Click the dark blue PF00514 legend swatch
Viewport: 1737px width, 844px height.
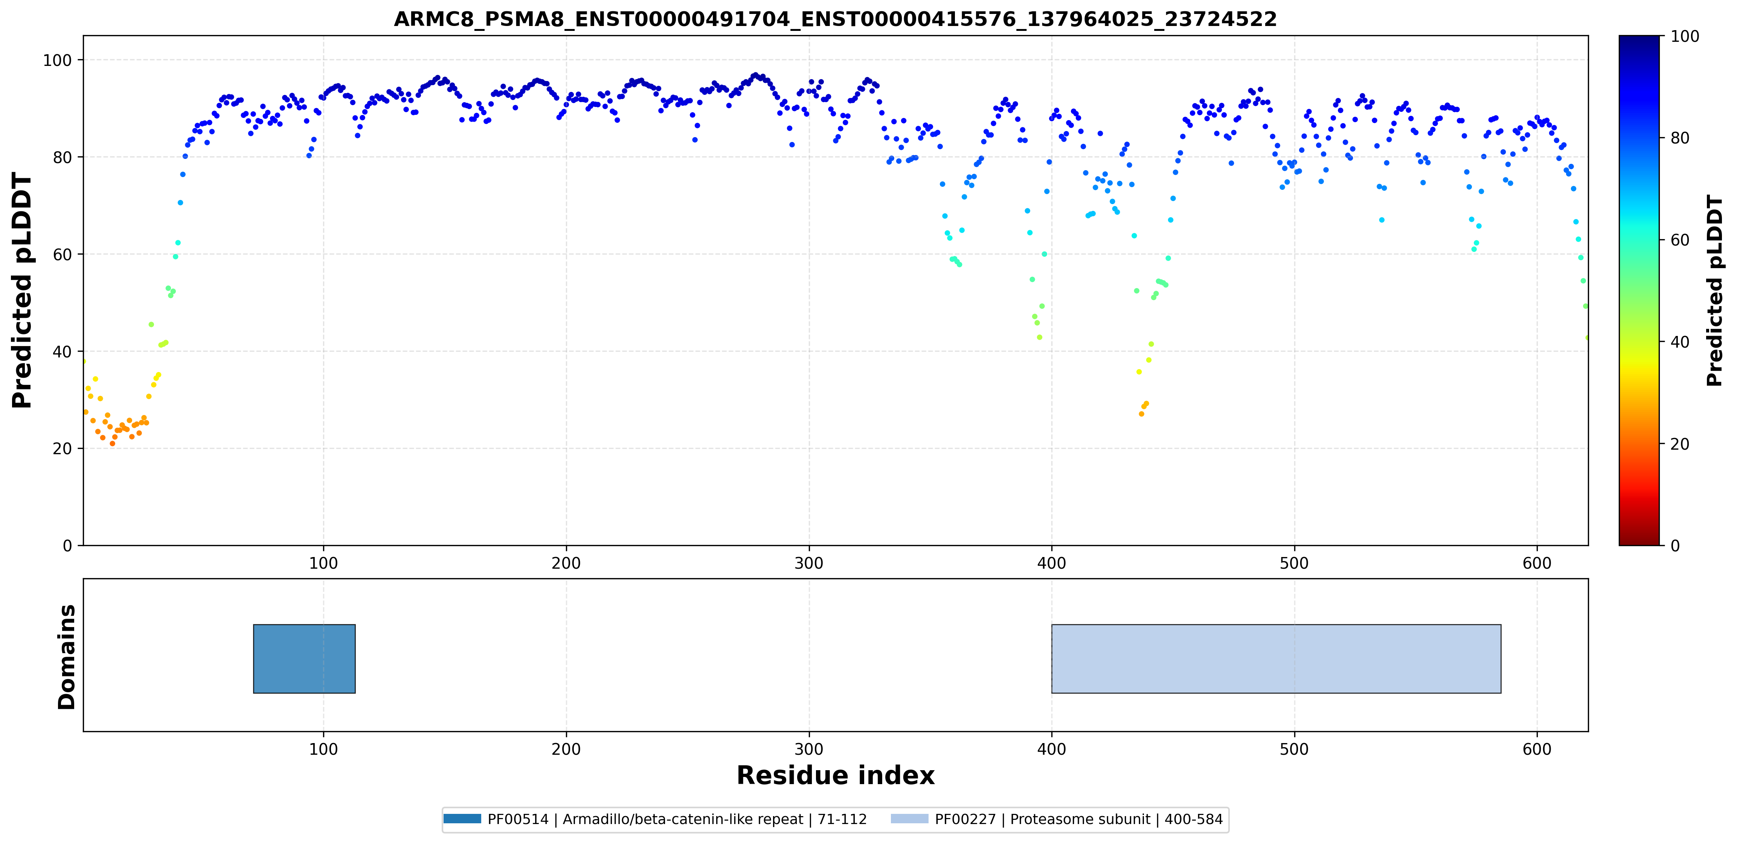462,818
